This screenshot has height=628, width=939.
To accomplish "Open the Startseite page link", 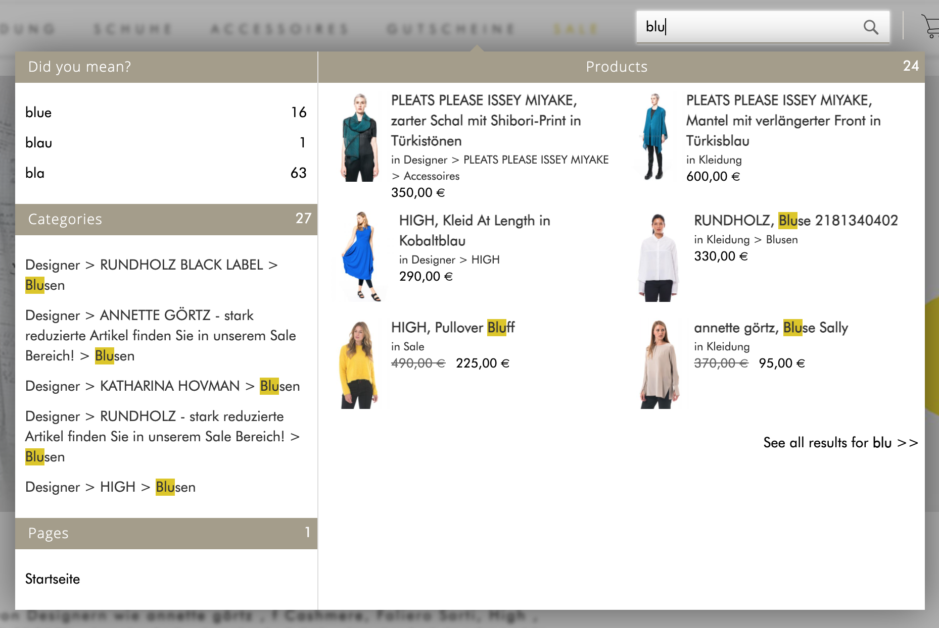I will tap(53, 579).
